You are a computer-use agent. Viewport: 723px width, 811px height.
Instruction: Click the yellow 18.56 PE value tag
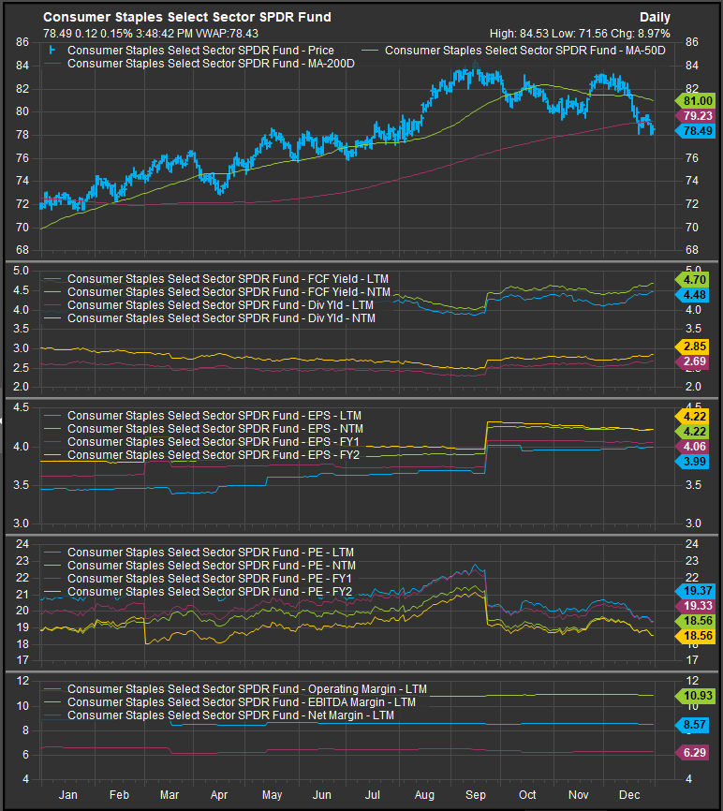(x=696, y=636)
